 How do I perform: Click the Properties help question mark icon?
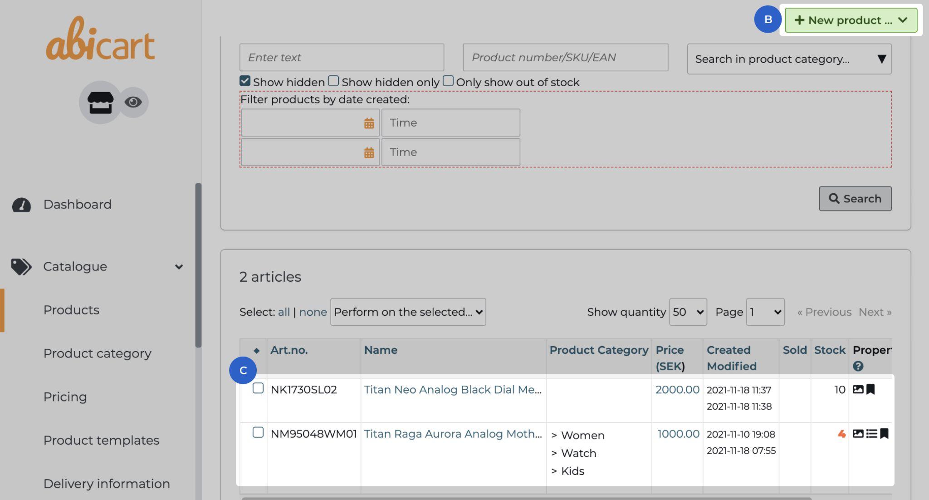coord(857,366)
